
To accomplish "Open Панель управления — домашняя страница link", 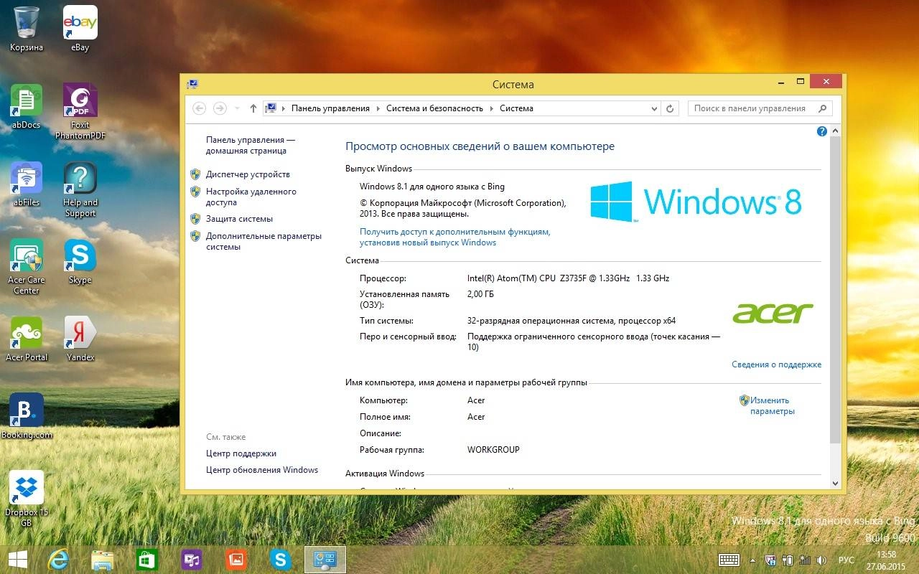I will click(251, 146).
